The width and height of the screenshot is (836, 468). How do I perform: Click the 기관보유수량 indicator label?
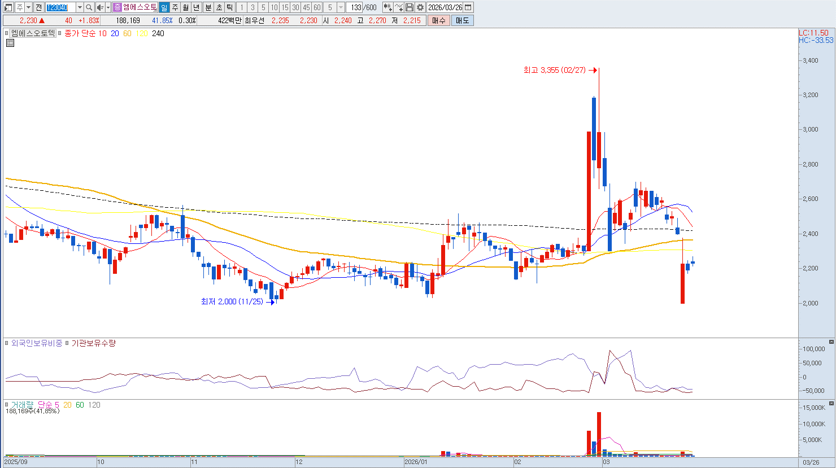click(93, 343)
